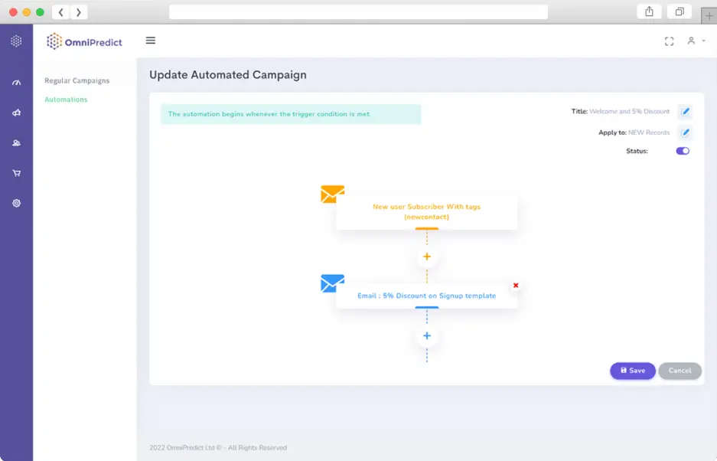This screenshot has width=717, height=461.
Task: Select Automations menu item
Action: [66, 100]
